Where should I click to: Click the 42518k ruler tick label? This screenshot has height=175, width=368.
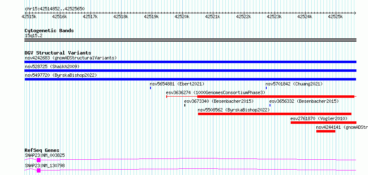click(x=121, y=17)
